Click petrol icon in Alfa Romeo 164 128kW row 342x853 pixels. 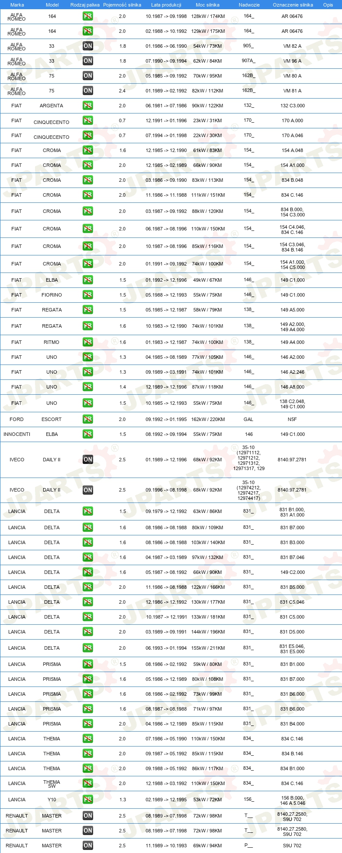coord(88,16)
